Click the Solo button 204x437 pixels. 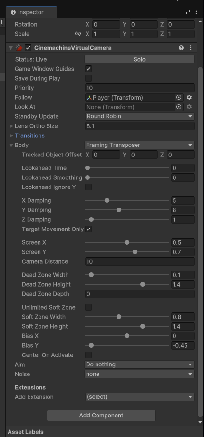pyautogui.click(x=139, y=59)
